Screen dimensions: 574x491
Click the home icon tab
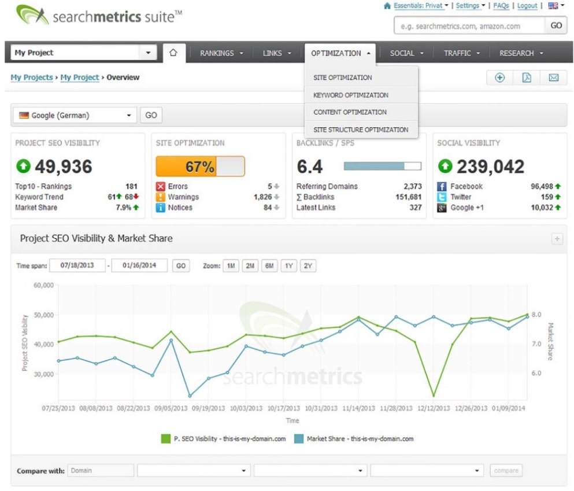173,53
